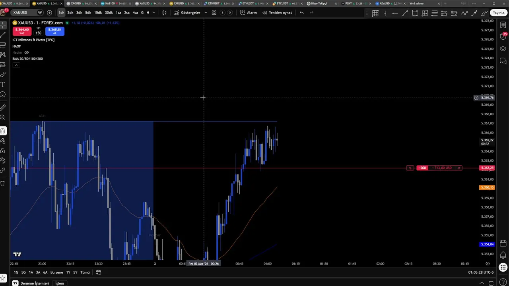Viewport: 509px width, 286px height.
Task: Select the 3A date range
Action: coord(38,272)
